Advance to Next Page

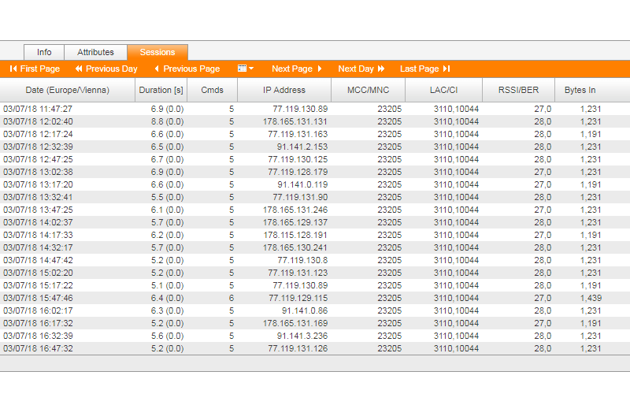[x=297, y=69]
